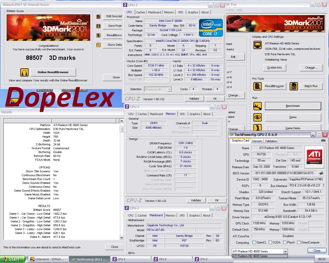
Task: Click the P67A-UD7-B3 model field
Action: coord(170,230)
